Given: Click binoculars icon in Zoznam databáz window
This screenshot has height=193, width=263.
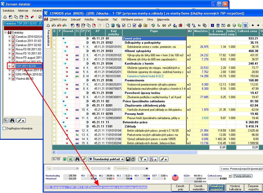Looking at the screenshot, I should coord(12,120).
